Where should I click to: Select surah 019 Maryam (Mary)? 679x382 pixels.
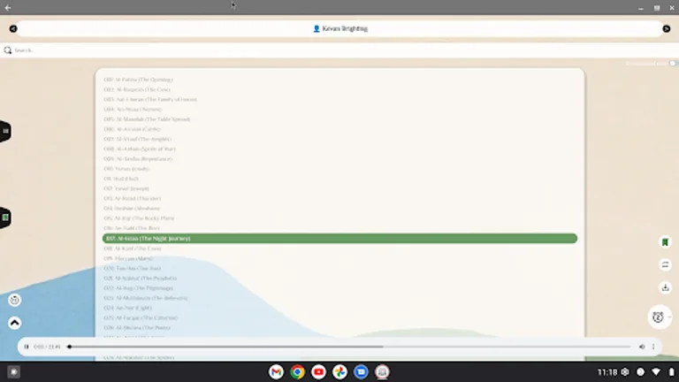[x=127, y=258]
